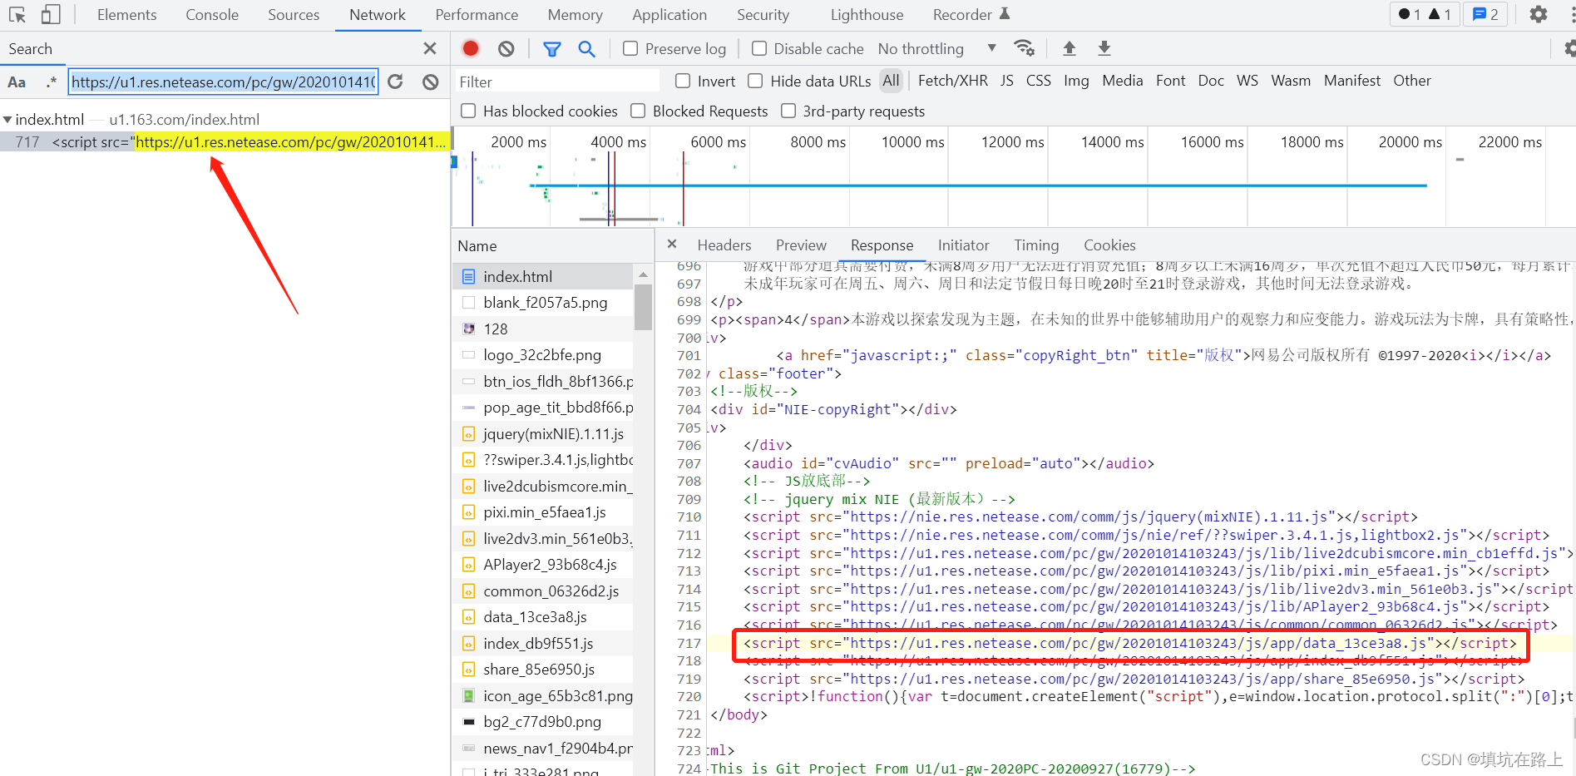Close the request details pane

point(672,244)
